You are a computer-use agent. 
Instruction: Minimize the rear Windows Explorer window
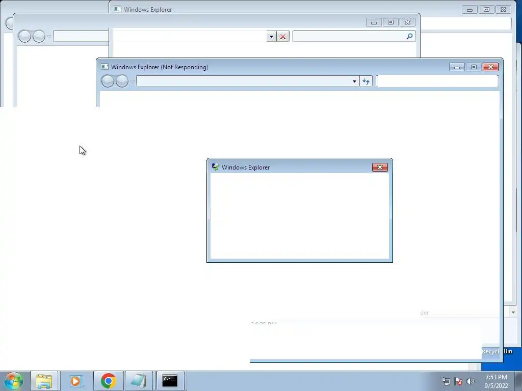469,10
